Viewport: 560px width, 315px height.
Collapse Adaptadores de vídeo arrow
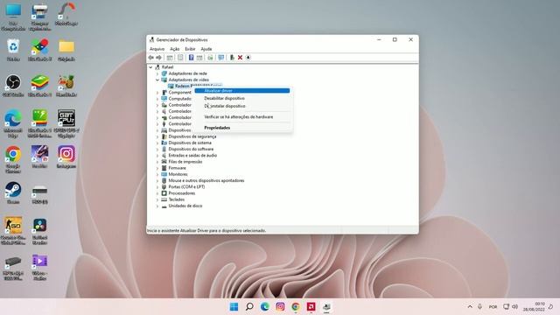pyautogui.click(x=157, y=80)
